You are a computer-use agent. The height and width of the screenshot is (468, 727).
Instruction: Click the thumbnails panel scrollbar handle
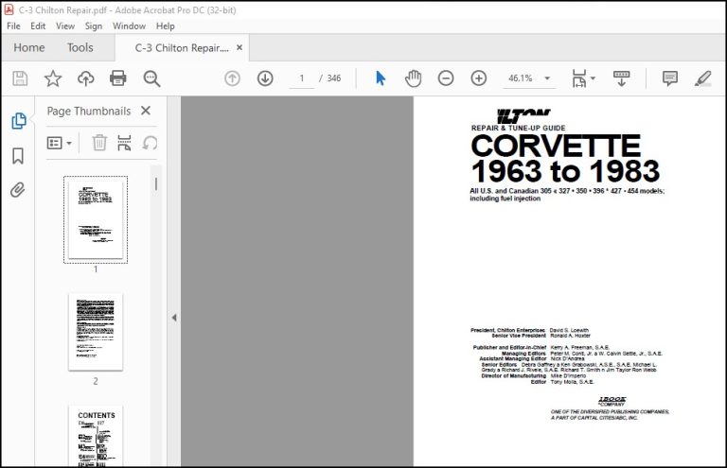156,183
